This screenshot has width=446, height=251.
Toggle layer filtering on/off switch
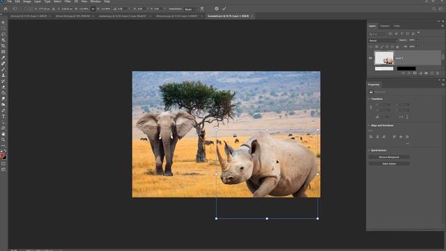point(418,33)
